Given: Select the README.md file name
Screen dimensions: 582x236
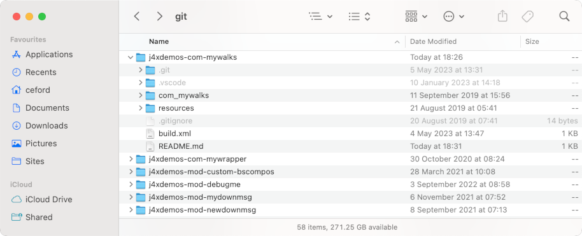Looking at the screenshot, I should pos(181,146).
